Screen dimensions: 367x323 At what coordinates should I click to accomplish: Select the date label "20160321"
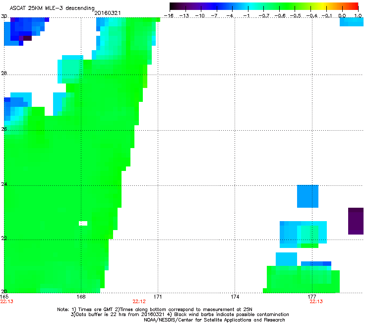click(108, 13)
